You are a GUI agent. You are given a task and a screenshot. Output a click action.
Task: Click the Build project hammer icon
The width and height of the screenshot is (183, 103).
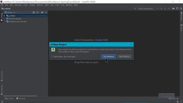point(135,9)
